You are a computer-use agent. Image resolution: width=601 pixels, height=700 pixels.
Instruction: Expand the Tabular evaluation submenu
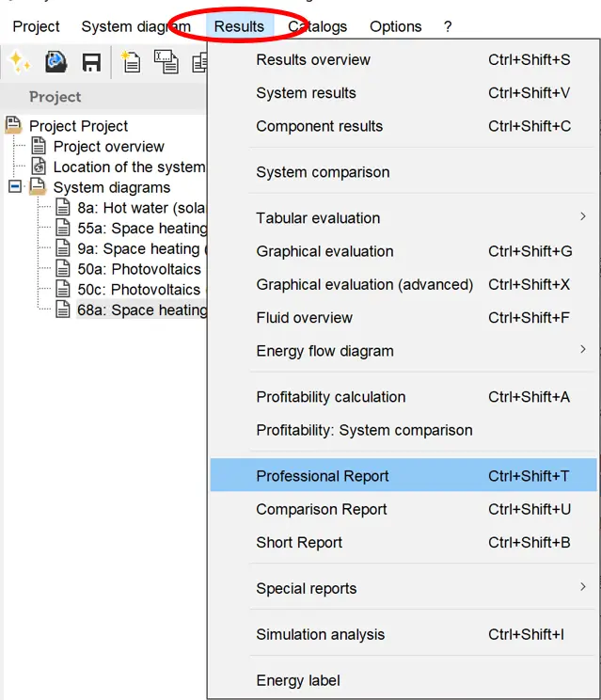pos(582,217)
